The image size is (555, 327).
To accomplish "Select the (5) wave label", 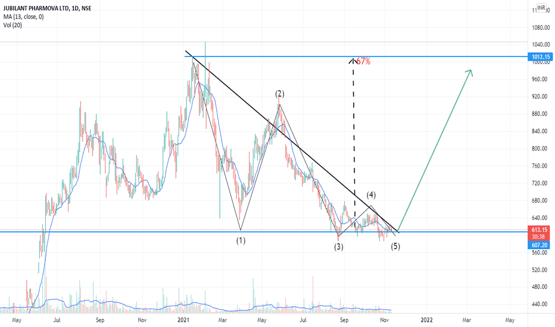I will pyautogui.click(x=395, y=246).
